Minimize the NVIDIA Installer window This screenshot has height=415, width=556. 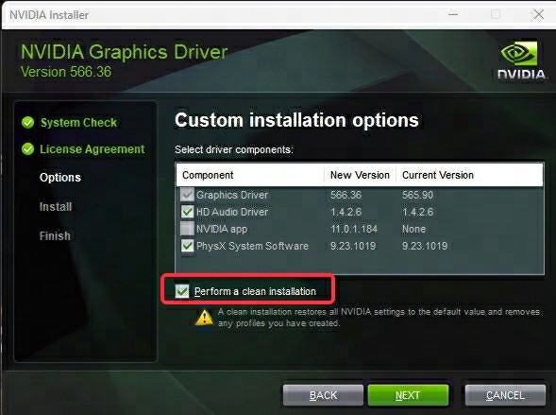(453, 14)
